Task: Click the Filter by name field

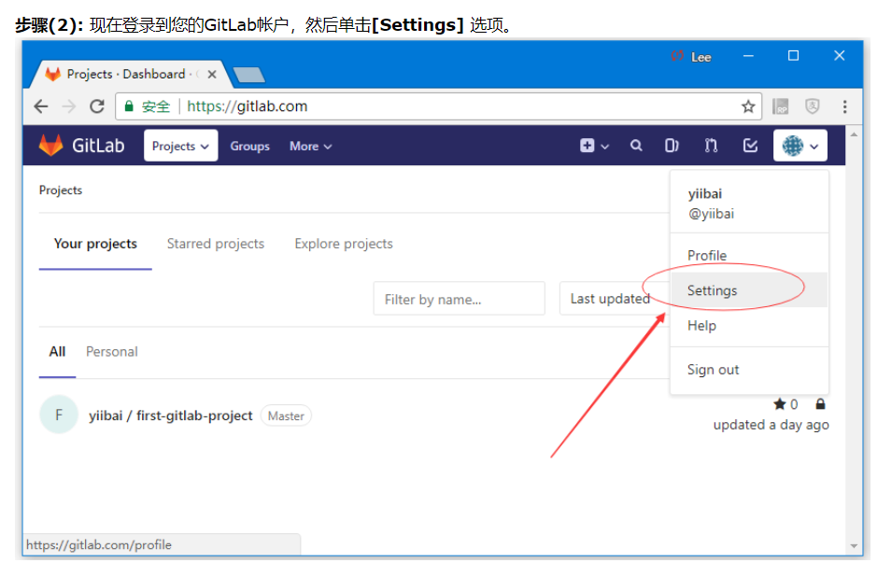Action: pyautogui.click(x=460, y=299)
